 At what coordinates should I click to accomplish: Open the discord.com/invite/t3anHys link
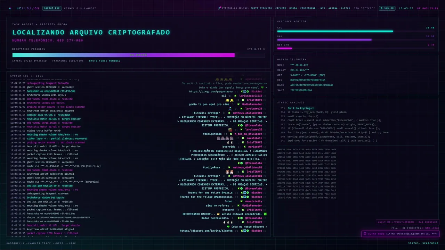click(206, 231)
